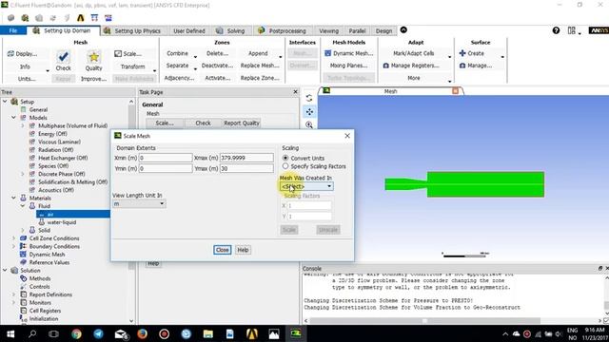Screen dimensions: 609x342
Task: Click Mark/Adapt Cells option
Action: pyautogui.click(x=413, y=53)
